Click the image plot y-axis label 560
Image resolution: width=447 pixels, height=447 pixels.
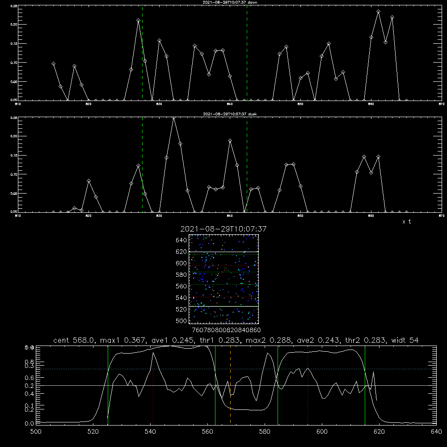click(181, 286)
